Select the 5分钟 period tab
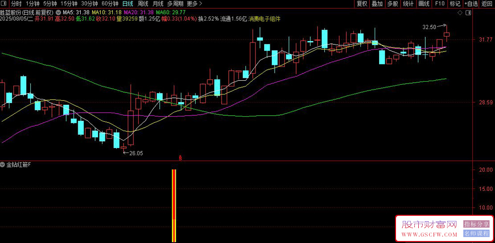Image resolution: width=495 pixels, height=243 pixels. (50, 4)
